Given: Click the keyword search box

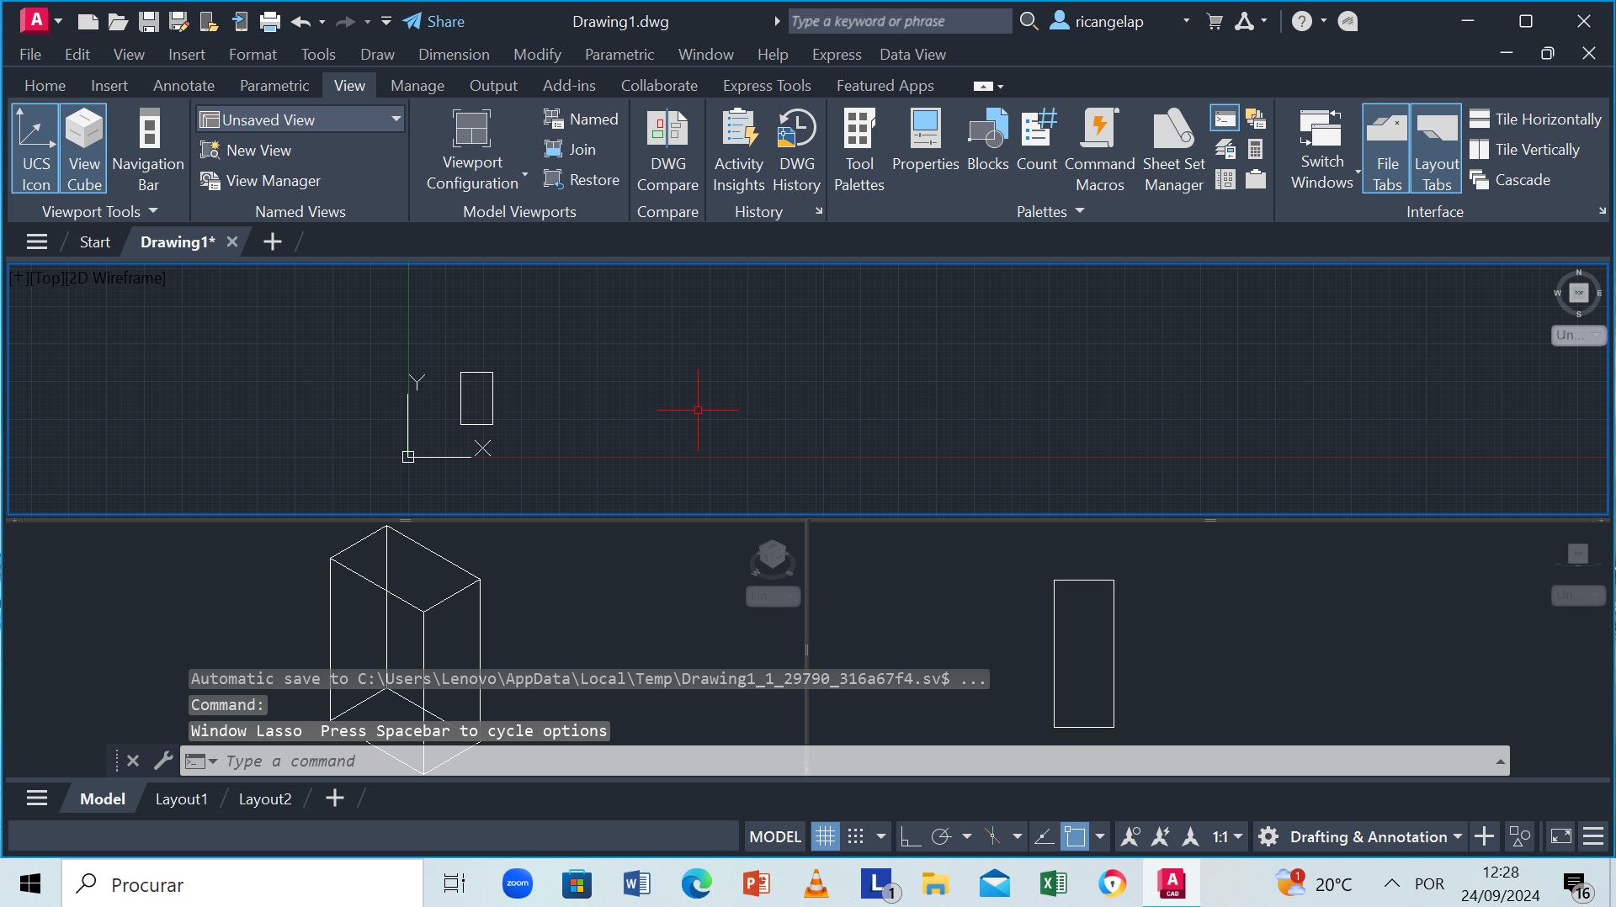Looking at the screenshot, I should tap(899, 21).
